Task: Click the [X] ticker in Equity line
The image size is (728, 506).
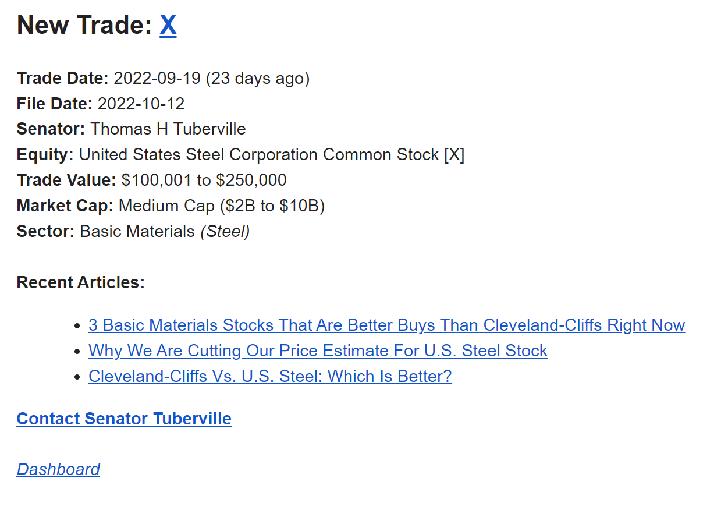Action: 454,155
